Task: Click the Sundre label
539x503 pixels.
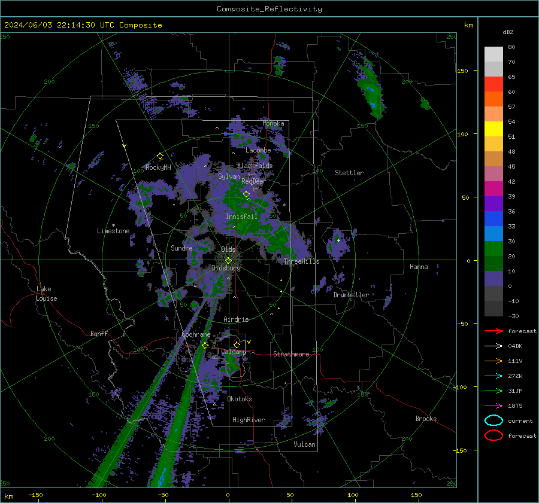Action: pyautogui.click(x=181, y=248)
